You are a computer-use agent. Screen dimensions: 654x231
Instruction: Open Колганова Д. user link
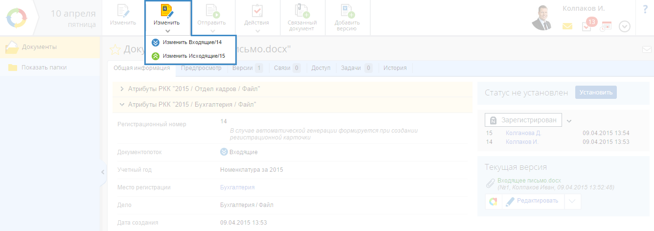pos(523,133)
